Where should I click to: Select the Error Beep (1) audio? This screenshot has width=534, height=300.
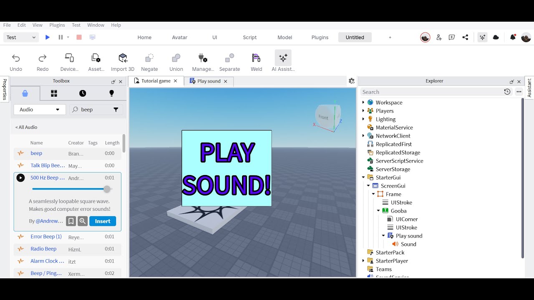(x=46, y=237)
